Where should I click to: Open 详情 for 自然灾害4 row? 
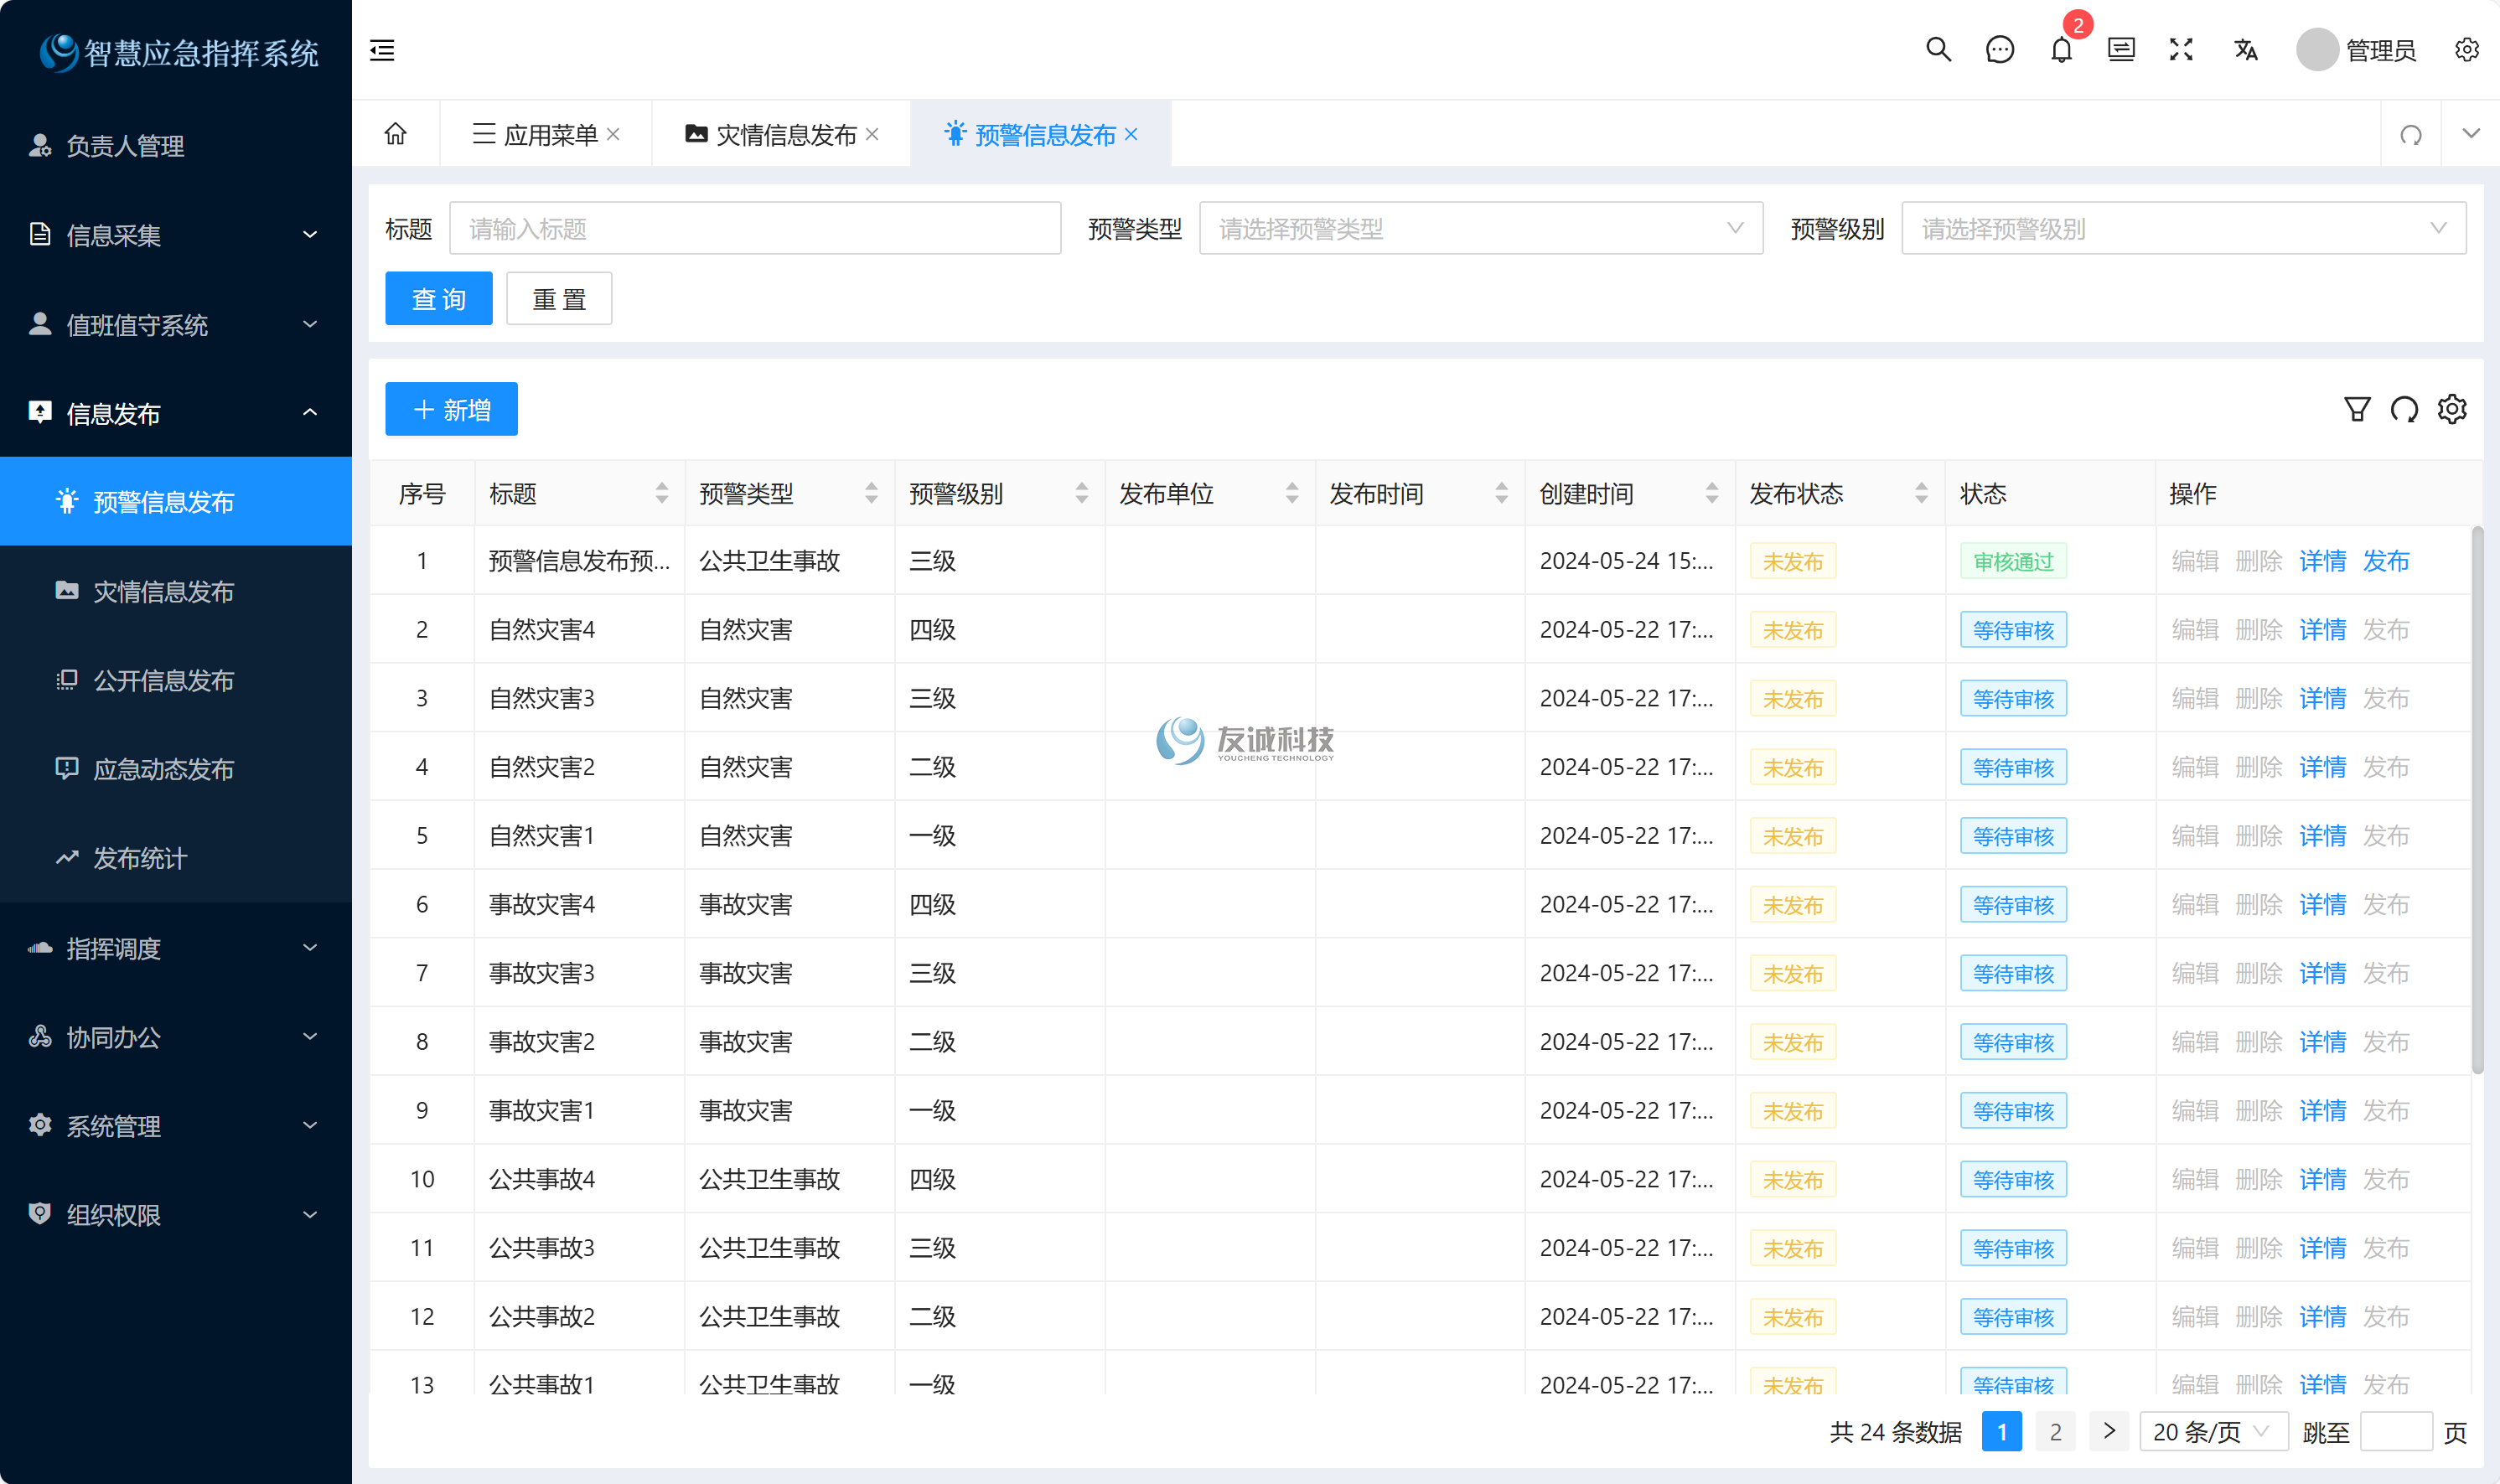2322,630
